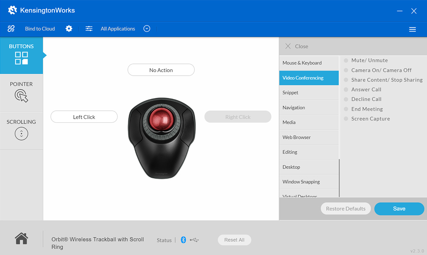Image resolution: width=427 pixels, height=255 pixels.
Task: Click the USB connection status icon
Action: pos(194,240)
